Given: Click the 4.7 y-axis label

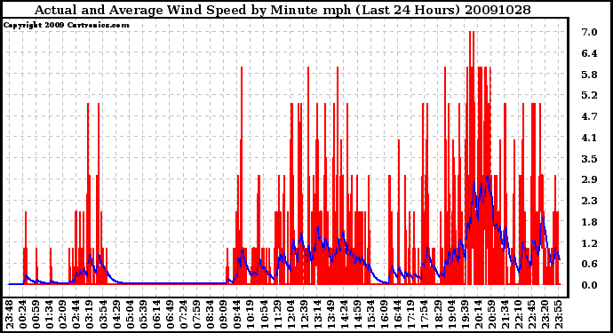Looking at the screenshot, I should 589,116.
